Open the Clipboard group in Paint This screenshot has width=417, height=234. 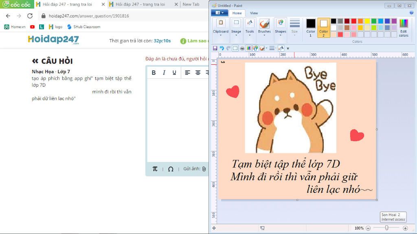[220, 28]
